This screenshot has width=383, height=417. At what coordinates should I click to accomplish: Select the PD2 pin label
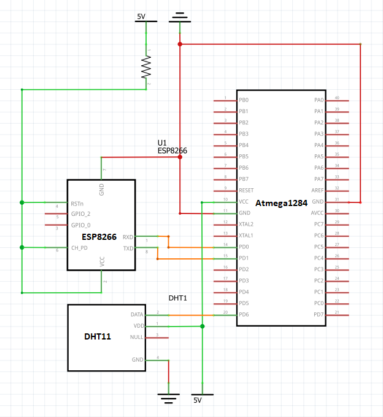pos(244,269)
